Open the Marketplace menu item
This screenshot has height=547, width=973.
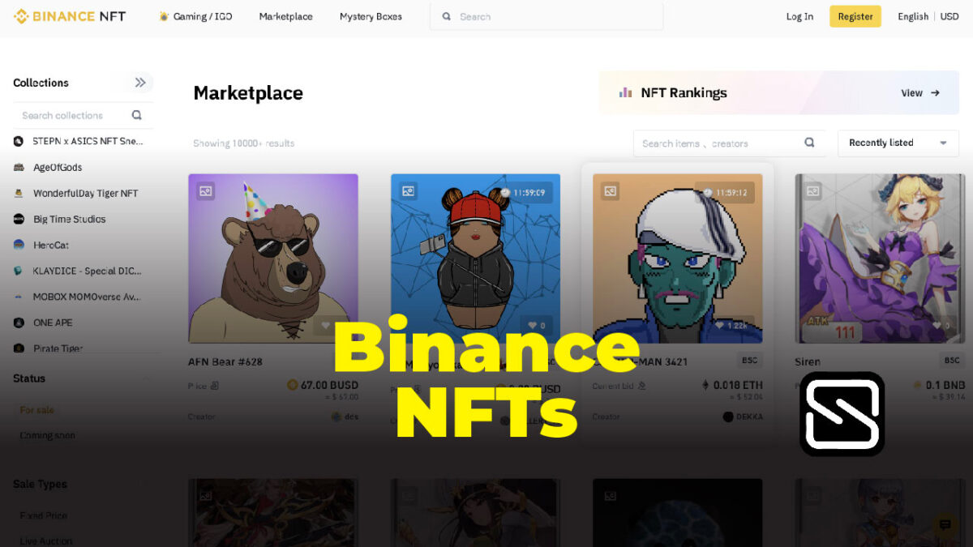tap(285, 16)
